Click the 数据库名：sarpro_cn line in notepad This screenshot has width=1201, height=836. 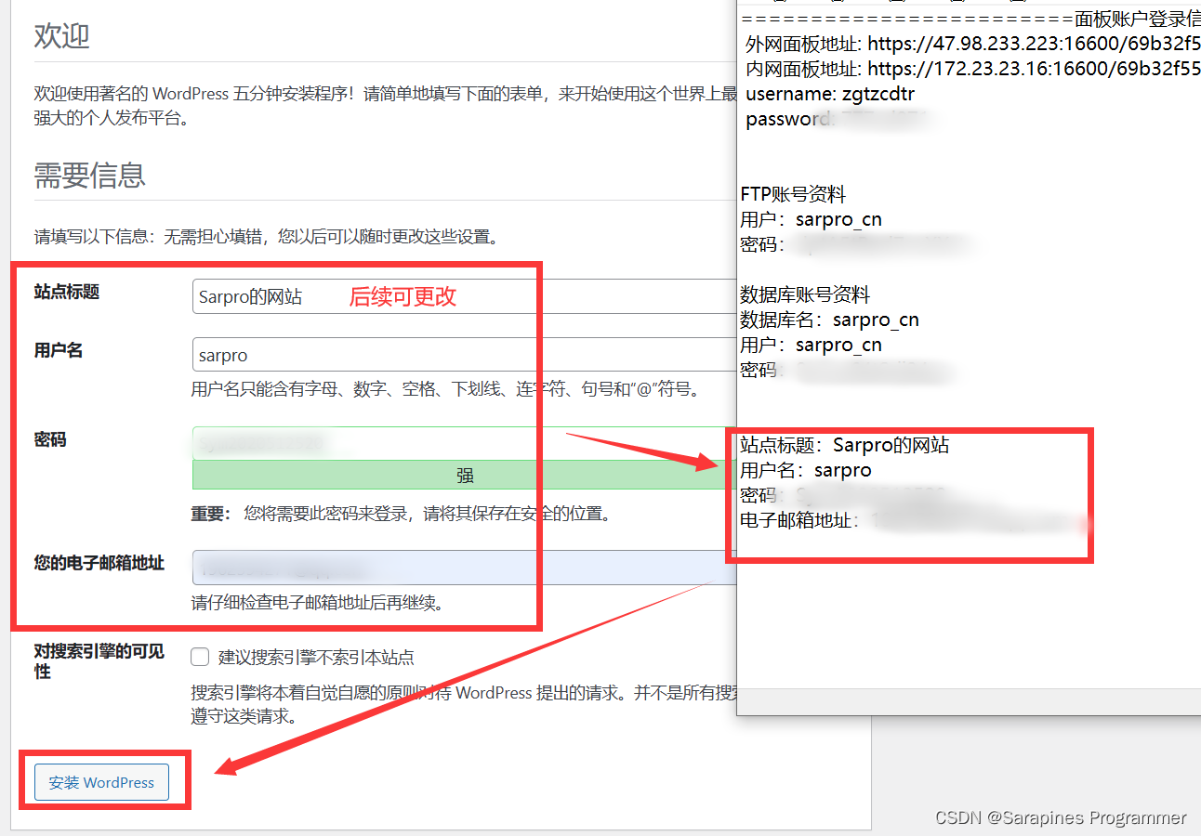point(829,320)
